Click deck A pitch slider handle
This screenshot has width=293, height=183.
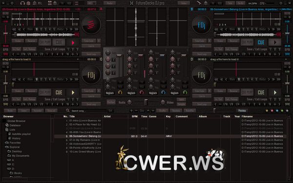click(x=5, y=33)
